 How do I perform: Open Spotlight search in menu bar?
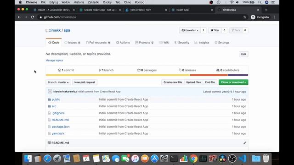point(260,2)
